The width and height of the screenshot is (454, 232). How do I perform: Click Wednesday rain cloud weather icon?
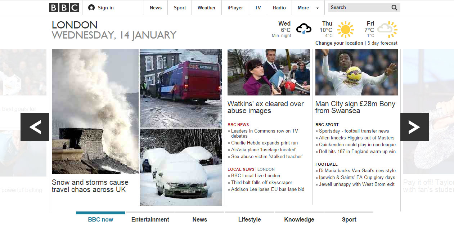[304, 29]
